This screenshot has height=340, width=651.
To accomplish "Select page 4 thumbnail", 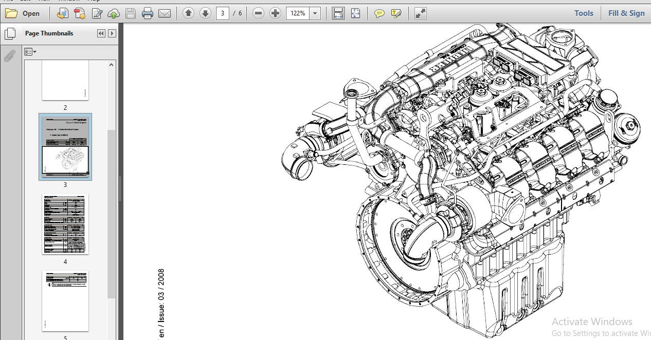I will pyautogui.click(x=65, y=224).
